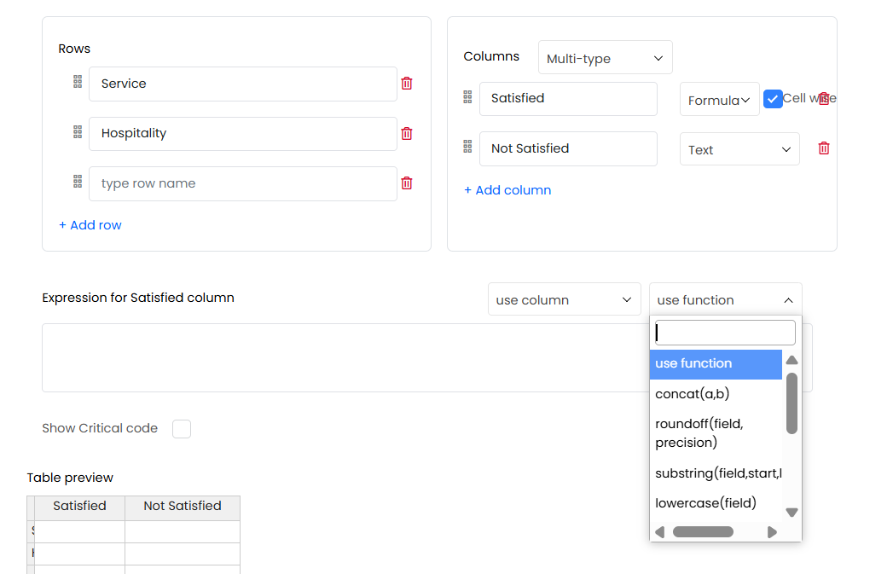Screen dimensions: 893x574
Task: Delete the Service row using trash icon
Action: pos(407,84)
